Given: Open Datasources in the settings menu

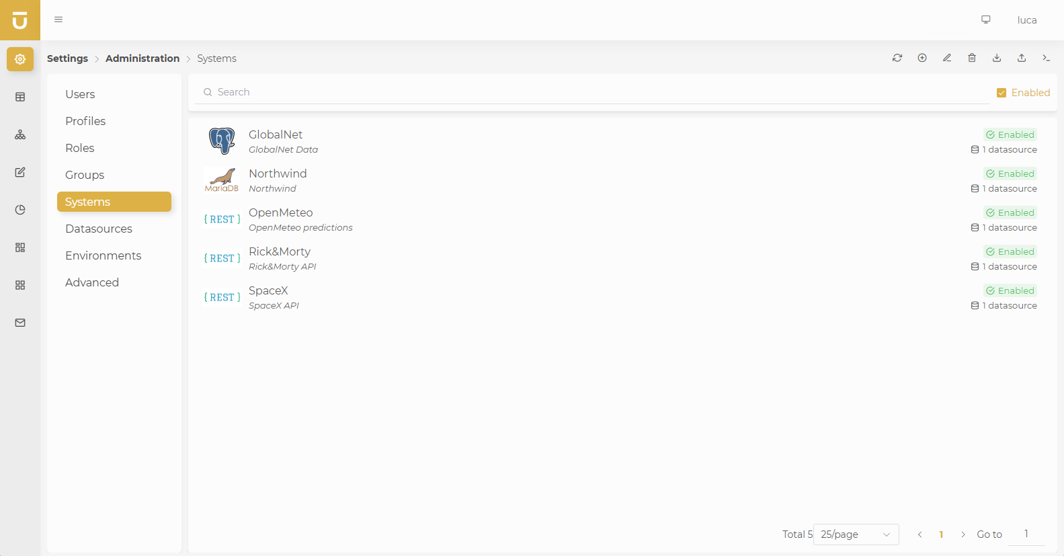Looking at the screenshot, I should (99, 229).
